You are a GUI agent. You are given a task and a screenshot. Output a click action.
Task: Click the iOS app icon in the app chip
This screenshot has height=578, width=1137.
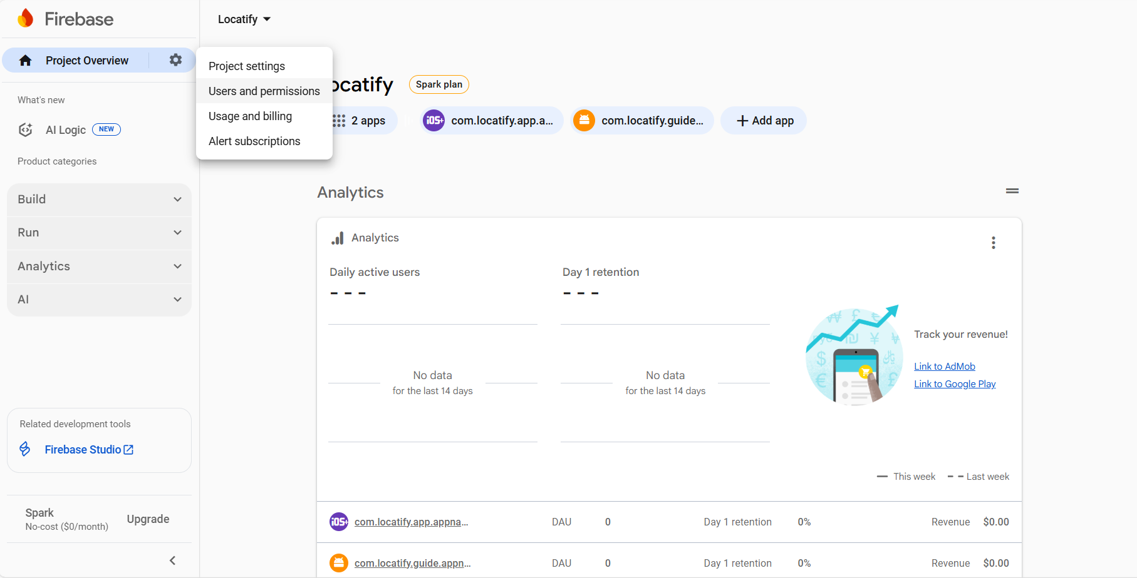(434, 120)
